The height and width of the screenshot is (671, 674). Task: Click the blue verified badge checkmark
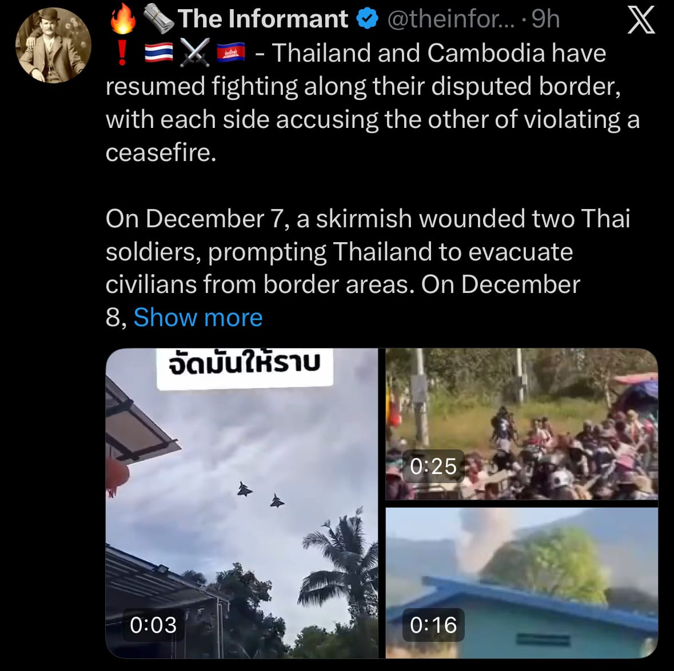(x=367, y=19)
